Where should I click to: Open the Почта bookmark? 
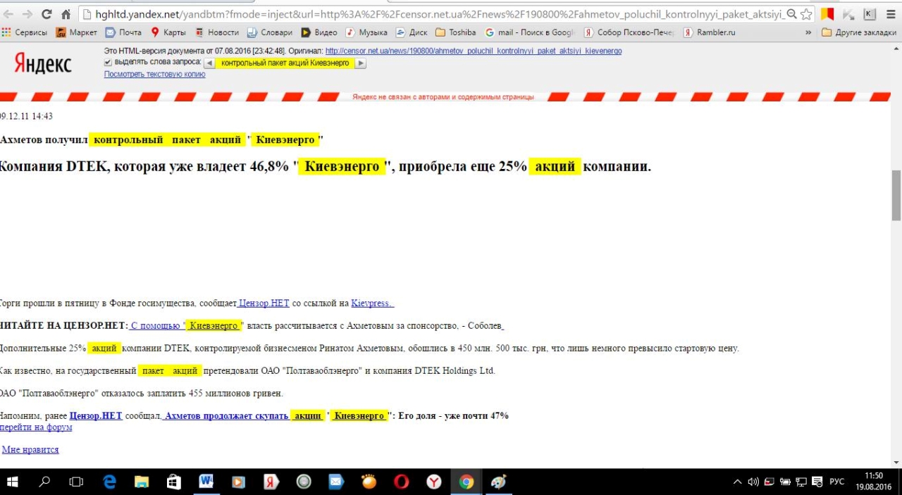click(123, 32)
